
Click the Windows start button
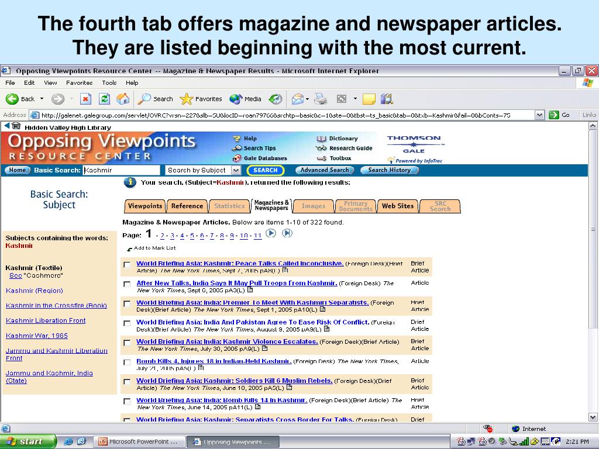point(27,441)
